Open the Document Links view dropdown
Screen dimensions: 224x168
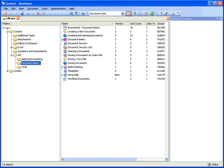pos(122,14)
